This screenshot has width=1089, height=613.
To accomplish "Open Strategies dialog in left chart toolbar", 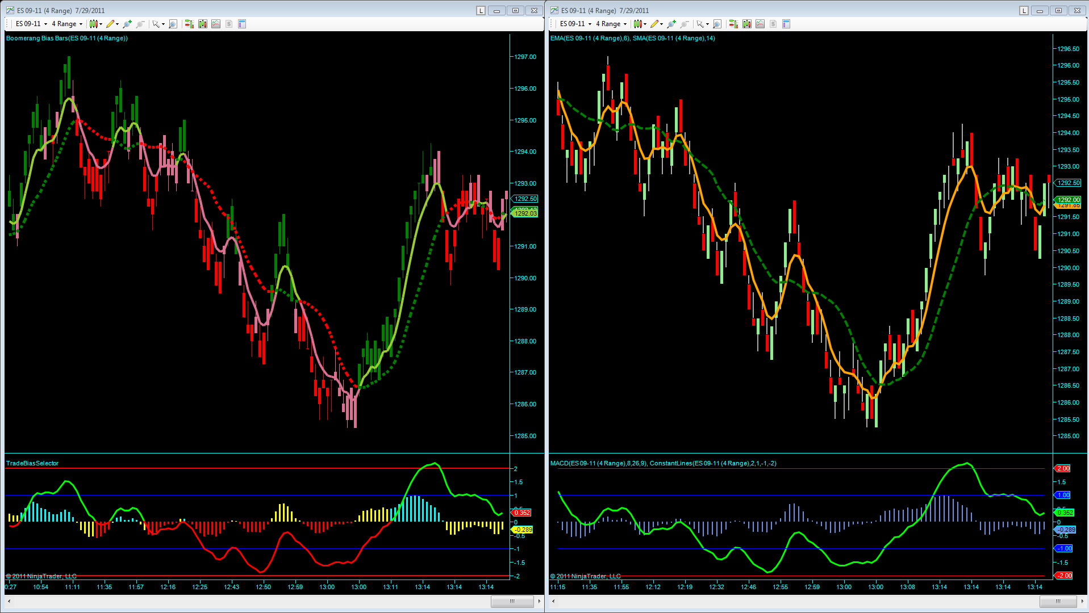I will pos(228,24).
